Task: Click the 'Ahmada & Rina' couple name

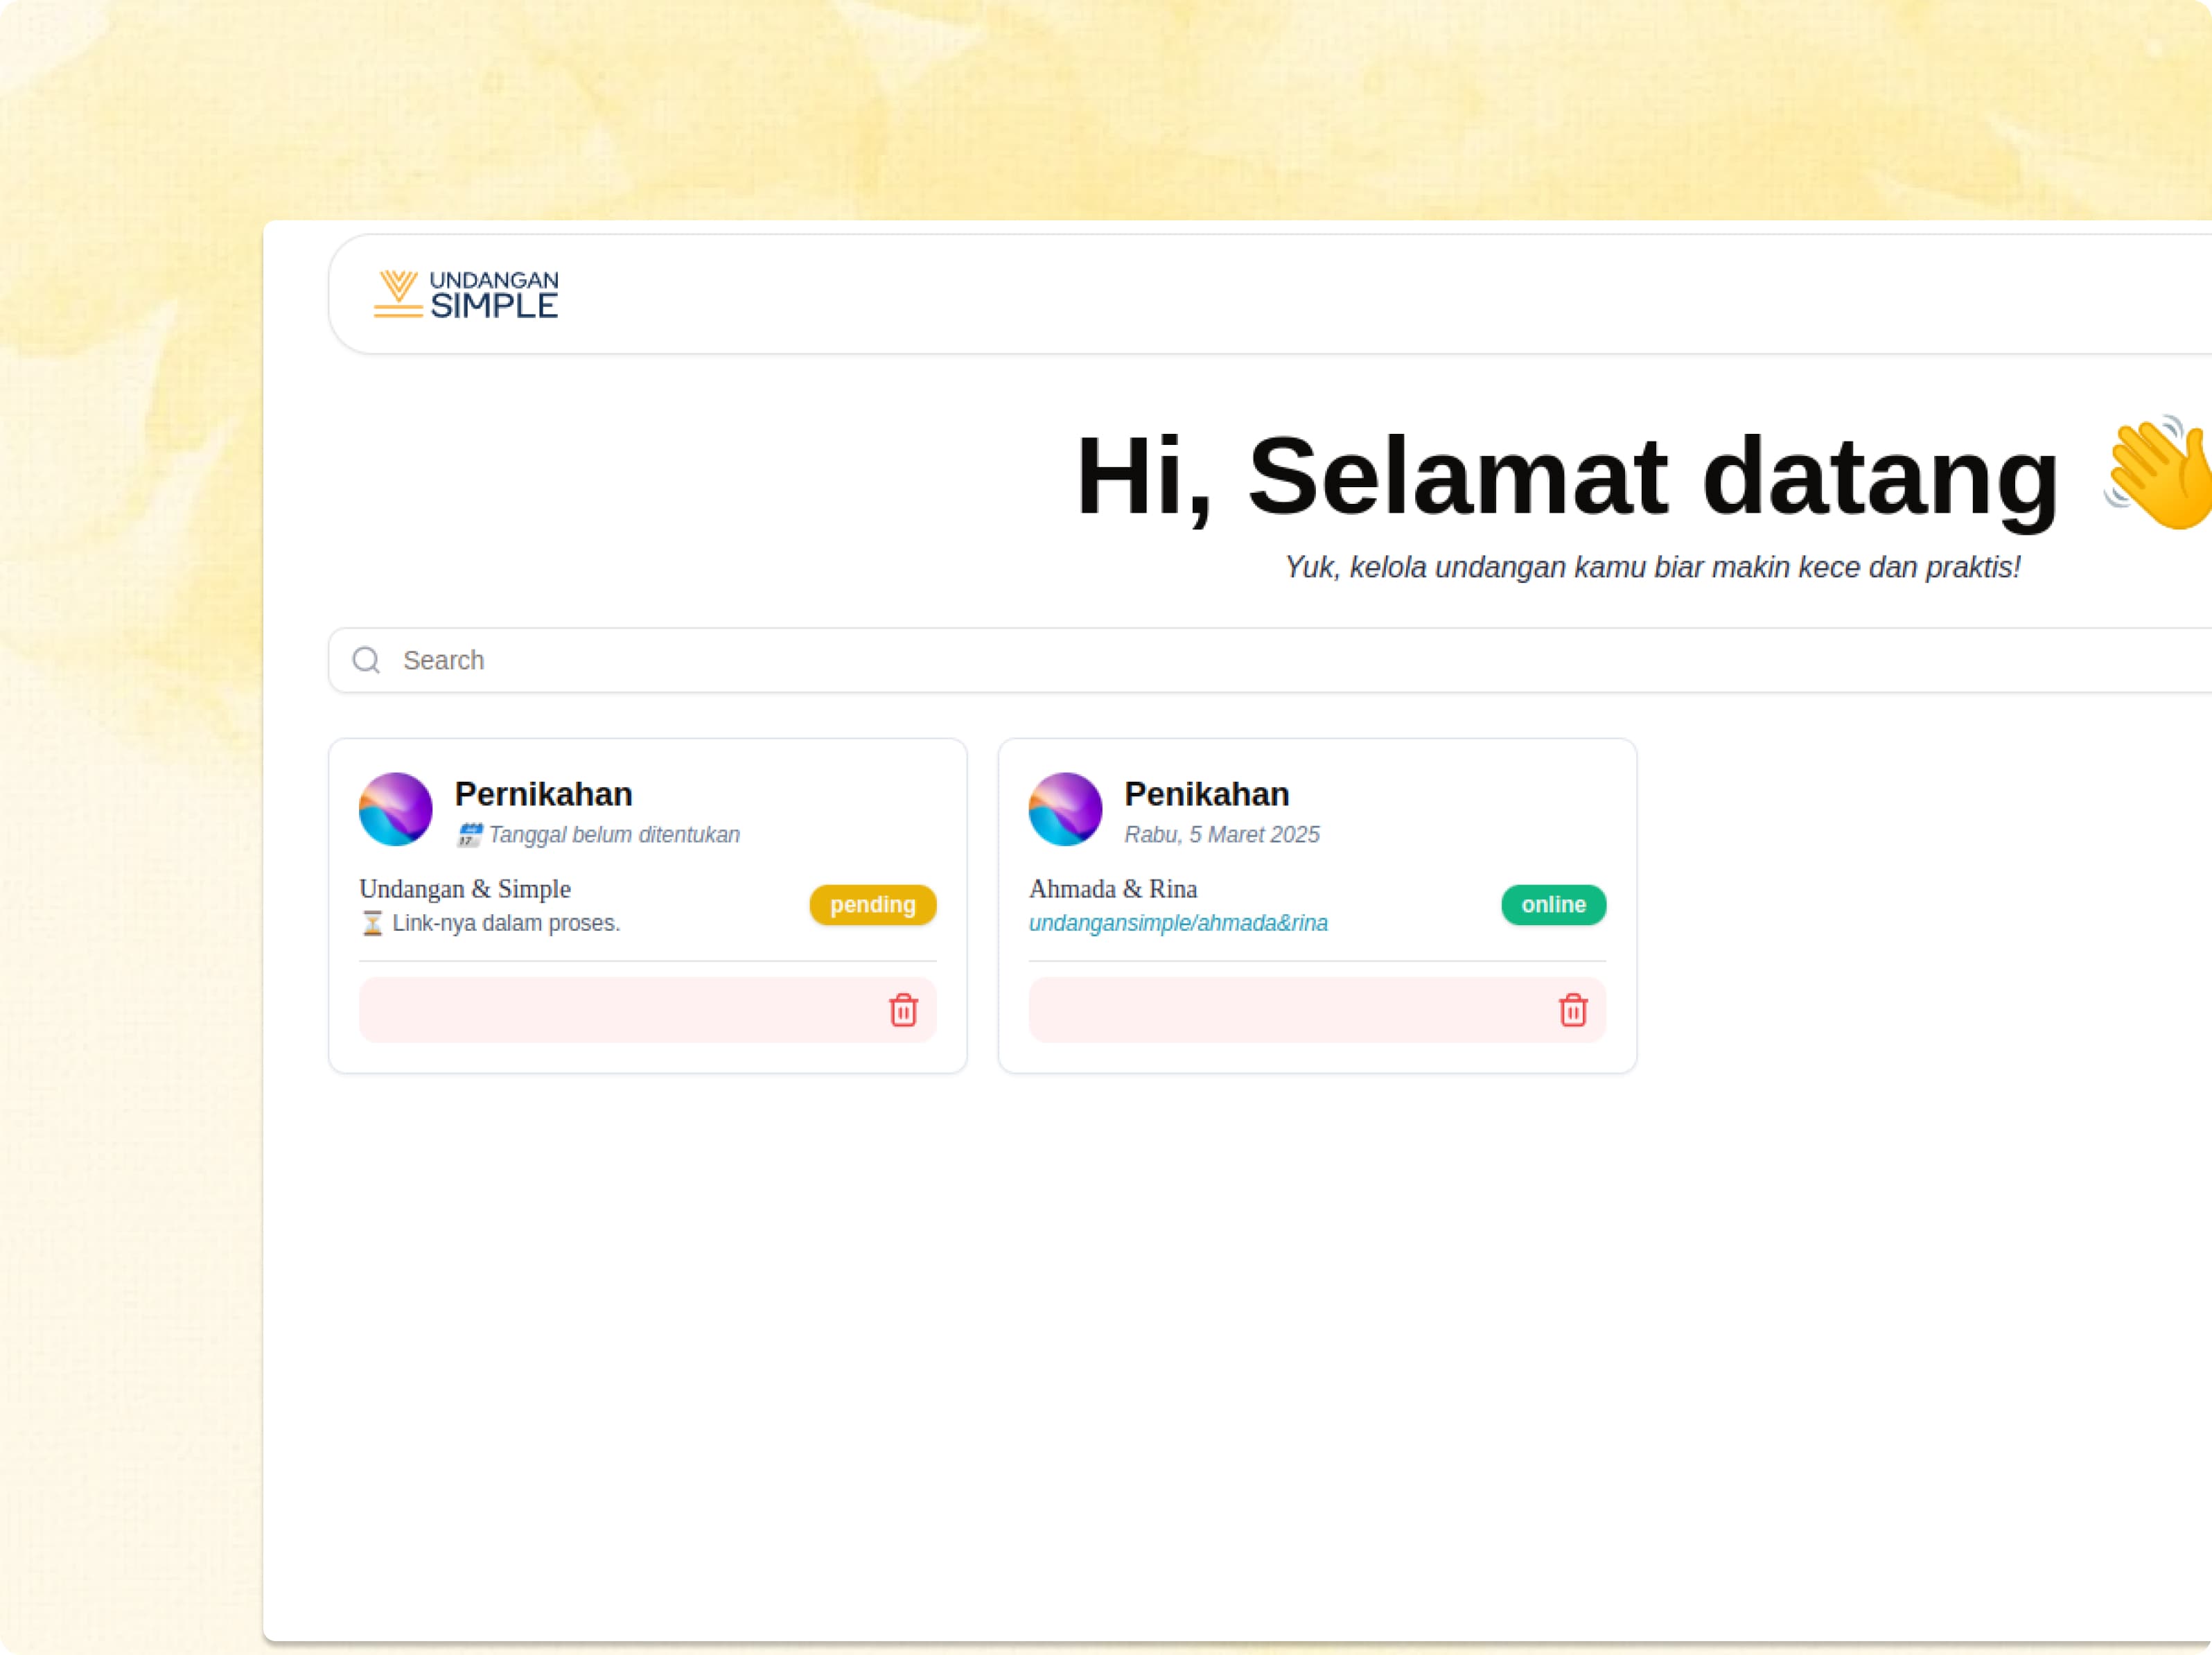Action: click(x=1113, y=889)
